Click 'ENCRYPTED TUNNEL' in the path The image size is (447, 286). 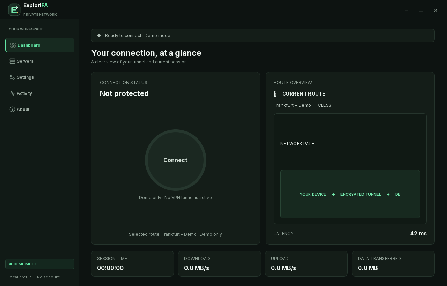tap(361, 194)
